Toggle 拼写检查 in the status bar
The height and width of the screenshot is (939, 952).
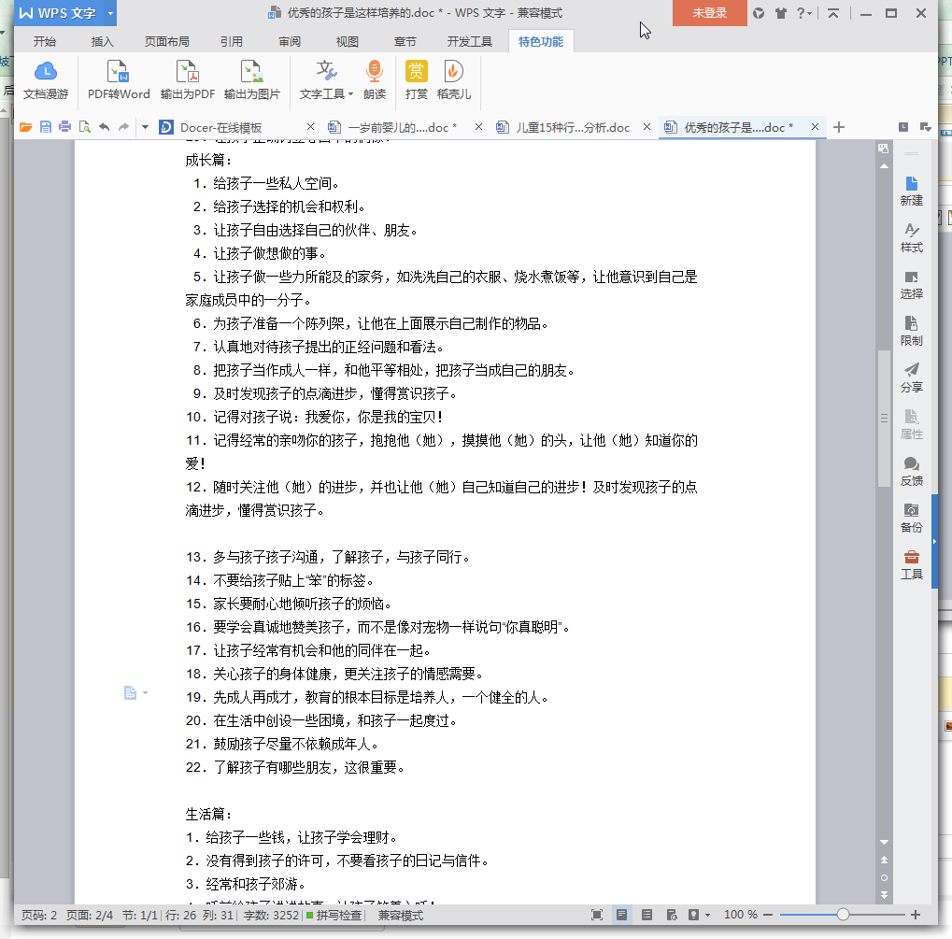(x=334, y=916)
